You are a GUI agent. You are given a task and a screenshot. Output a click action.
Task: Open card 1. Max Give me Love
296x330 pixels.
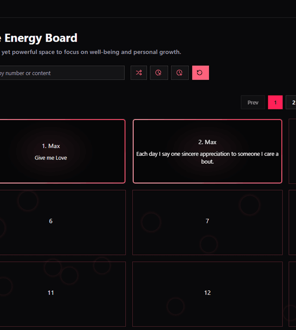point(62,151)
